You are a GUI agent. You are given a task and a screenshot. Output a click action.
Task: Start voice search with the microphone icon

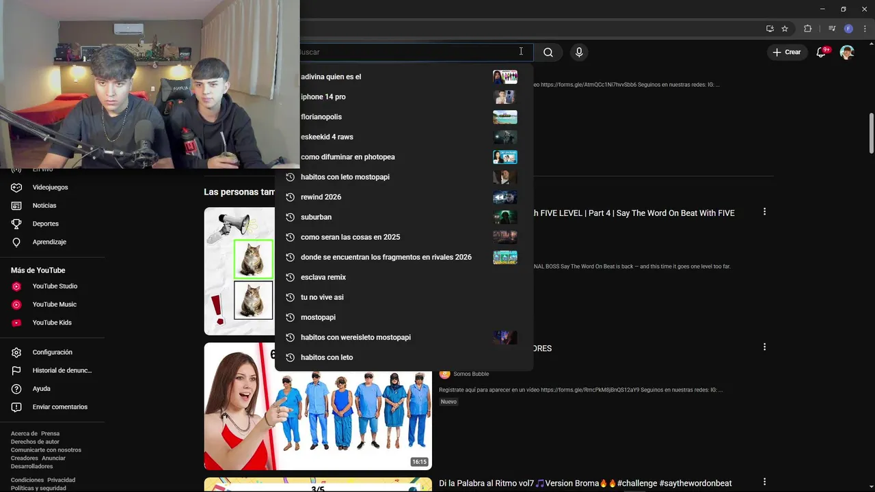(x=579, y=52)
